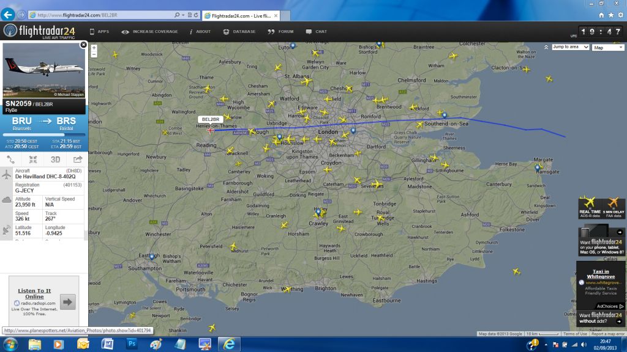The image size is (627, 352).
Task: Click the flight progress bar BRU to BRS
Action: point(44,135)
